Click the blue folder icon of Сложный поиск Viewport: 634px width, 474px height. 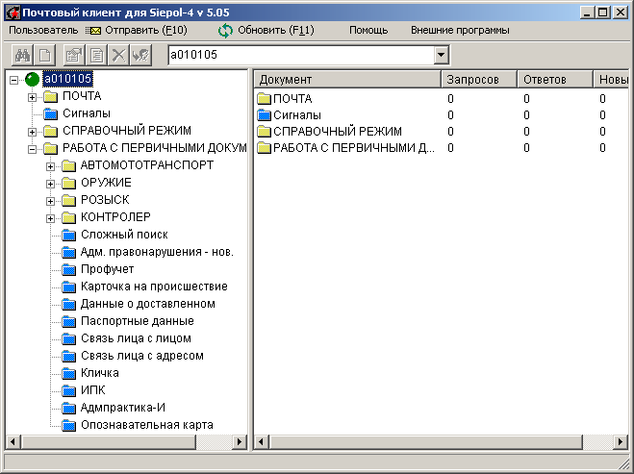(x=68, y=235)
